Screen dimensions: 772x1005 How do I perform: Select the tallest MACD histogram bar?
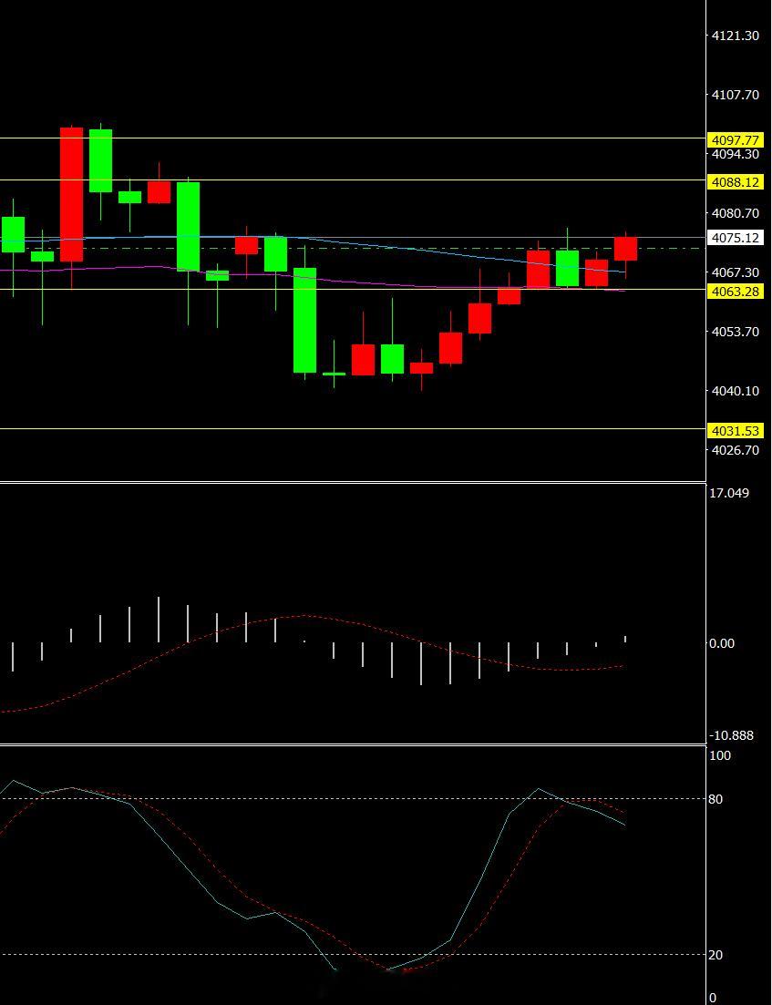click(159, 620)
